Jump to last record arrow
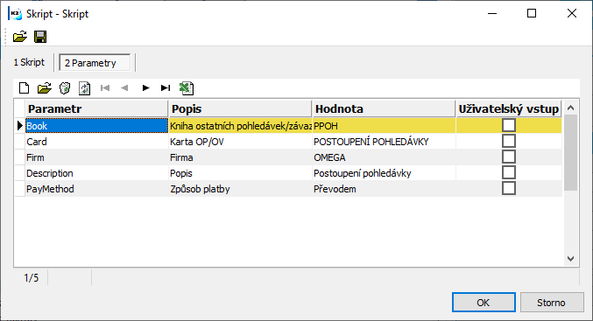The width and height of the screenshot is (593, 321). (166, 88)
